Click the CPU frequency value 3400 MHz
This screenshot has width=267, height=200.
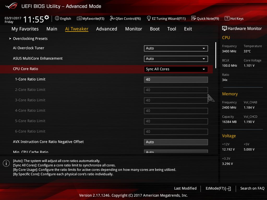tap(229, 51)
